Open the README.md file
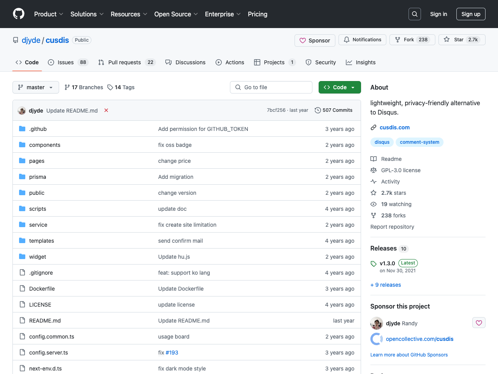The width and height of the screenshot is (498, 374). coord(45,321)
